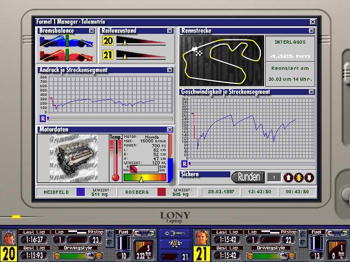Select car 21 in Reifenzustand panel
The height and width of the screenshot is (262, 350).
[108, 55]
